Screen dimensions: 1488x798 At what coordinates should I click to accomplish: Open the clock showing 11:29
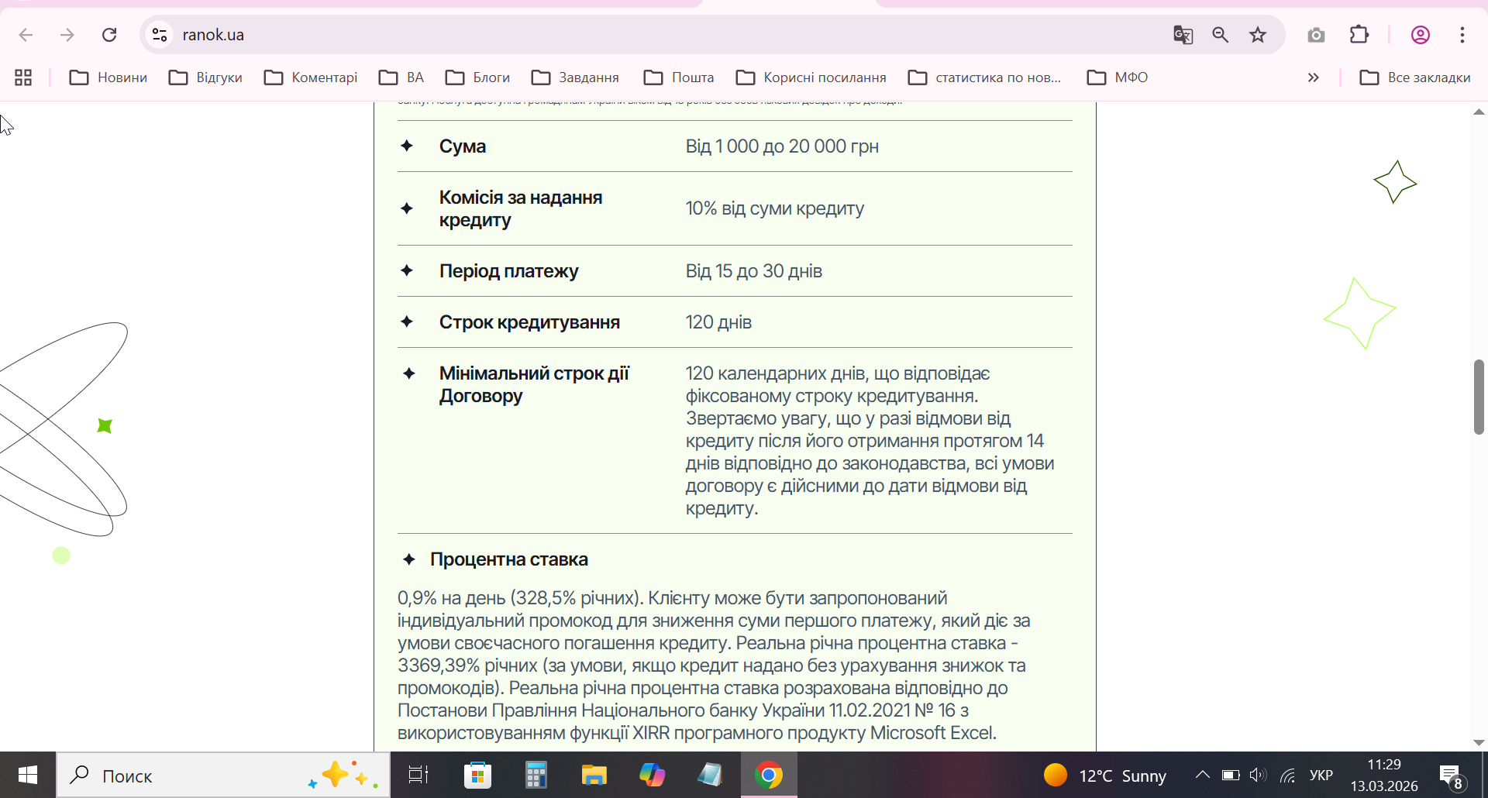click(x=1384, y=775)
